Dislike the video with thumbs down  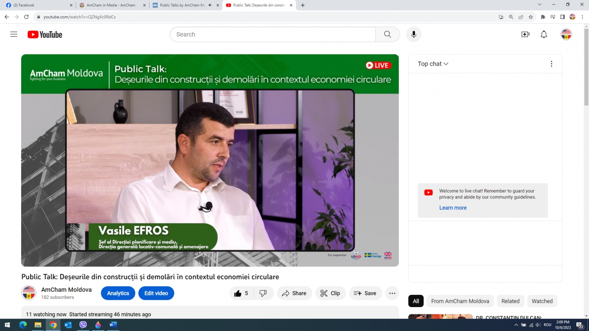263,293
